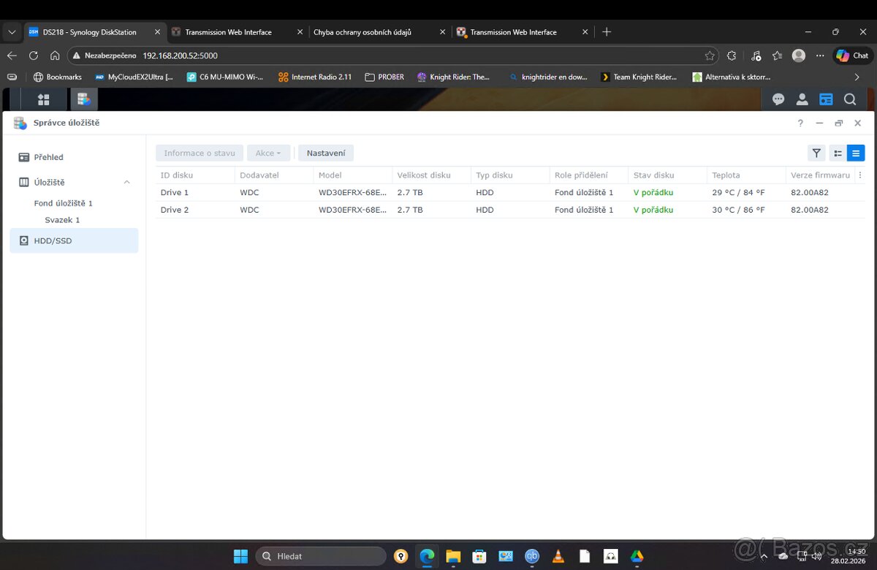The image size is (877, 570).
Task: Click the Windows taskbar Hledat search box
Action: [x=320, y=556]
